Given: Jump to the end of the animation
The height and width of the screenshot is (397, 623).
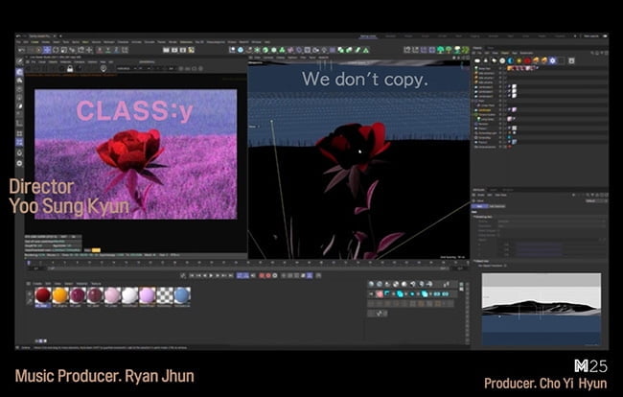Looking at the screenshot, I should [x=230, y=275].
